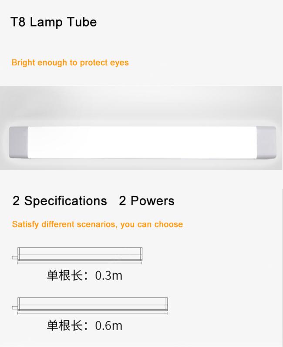
Task: Click the '单根长' label at the bottom
Action: pyautogui.click(x=65, y=326)
